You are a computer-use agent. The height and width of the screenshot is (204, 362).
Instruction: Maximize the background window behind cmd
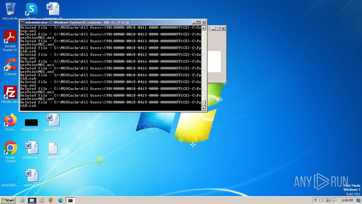[218, 28]
